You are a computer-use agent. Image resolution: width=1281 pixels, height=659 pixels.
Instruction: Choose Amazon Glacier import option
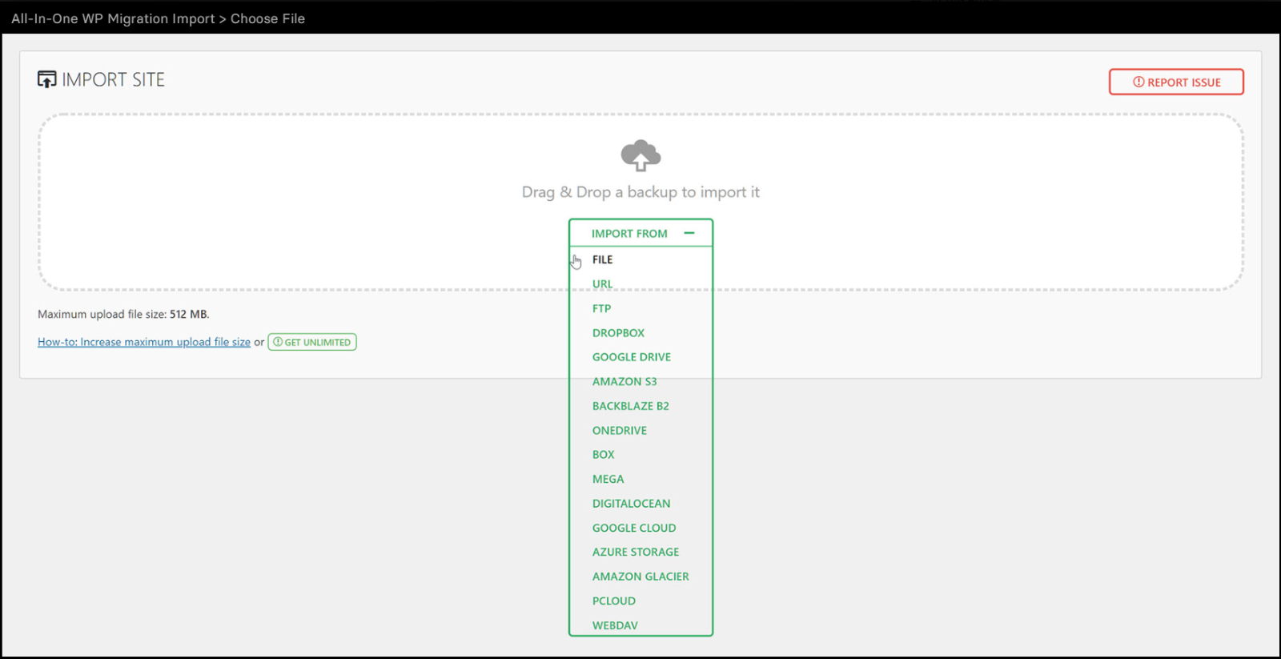click(640, 577)
